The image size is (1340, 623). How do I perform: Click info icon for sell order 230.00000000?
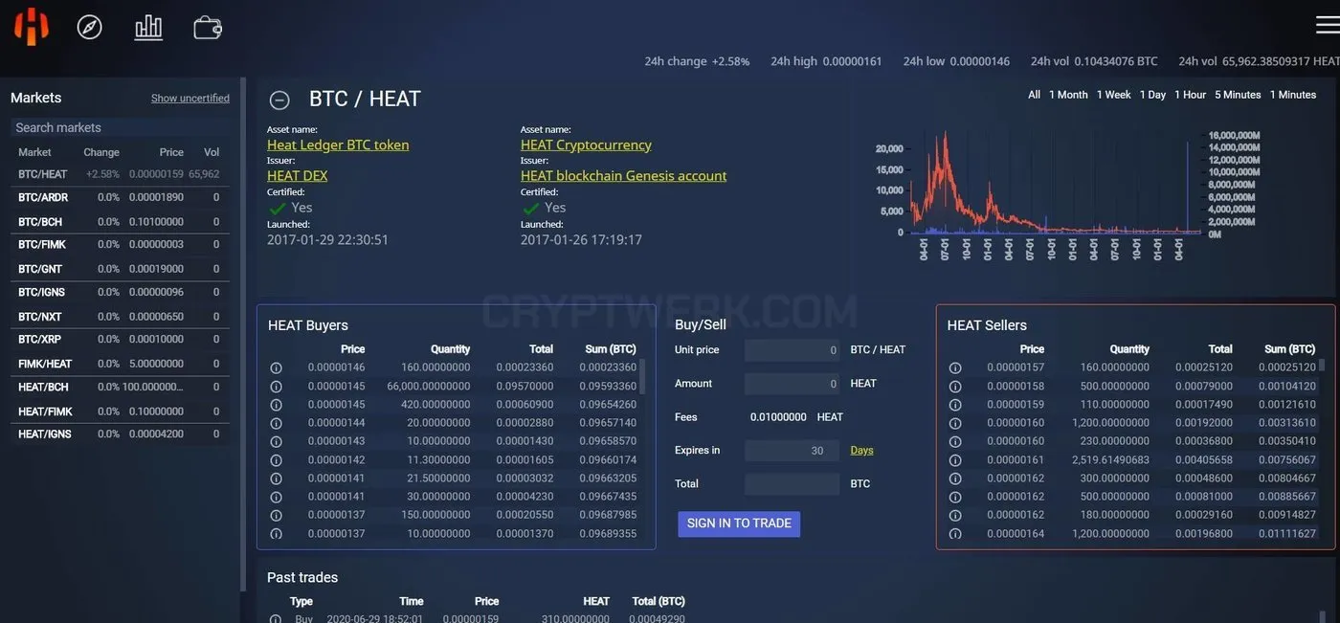[x=955, y=441]
